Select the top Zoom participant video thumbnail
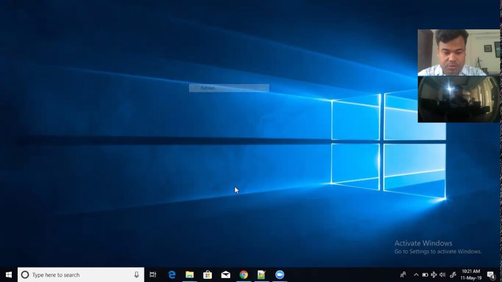Image resolution: width=502 pixels, height=282 pixels. pos(459,52)
